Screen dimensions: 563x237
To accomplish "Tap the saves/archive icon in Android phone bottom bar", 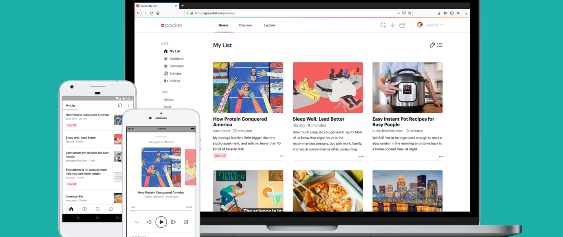I will 84,209.
